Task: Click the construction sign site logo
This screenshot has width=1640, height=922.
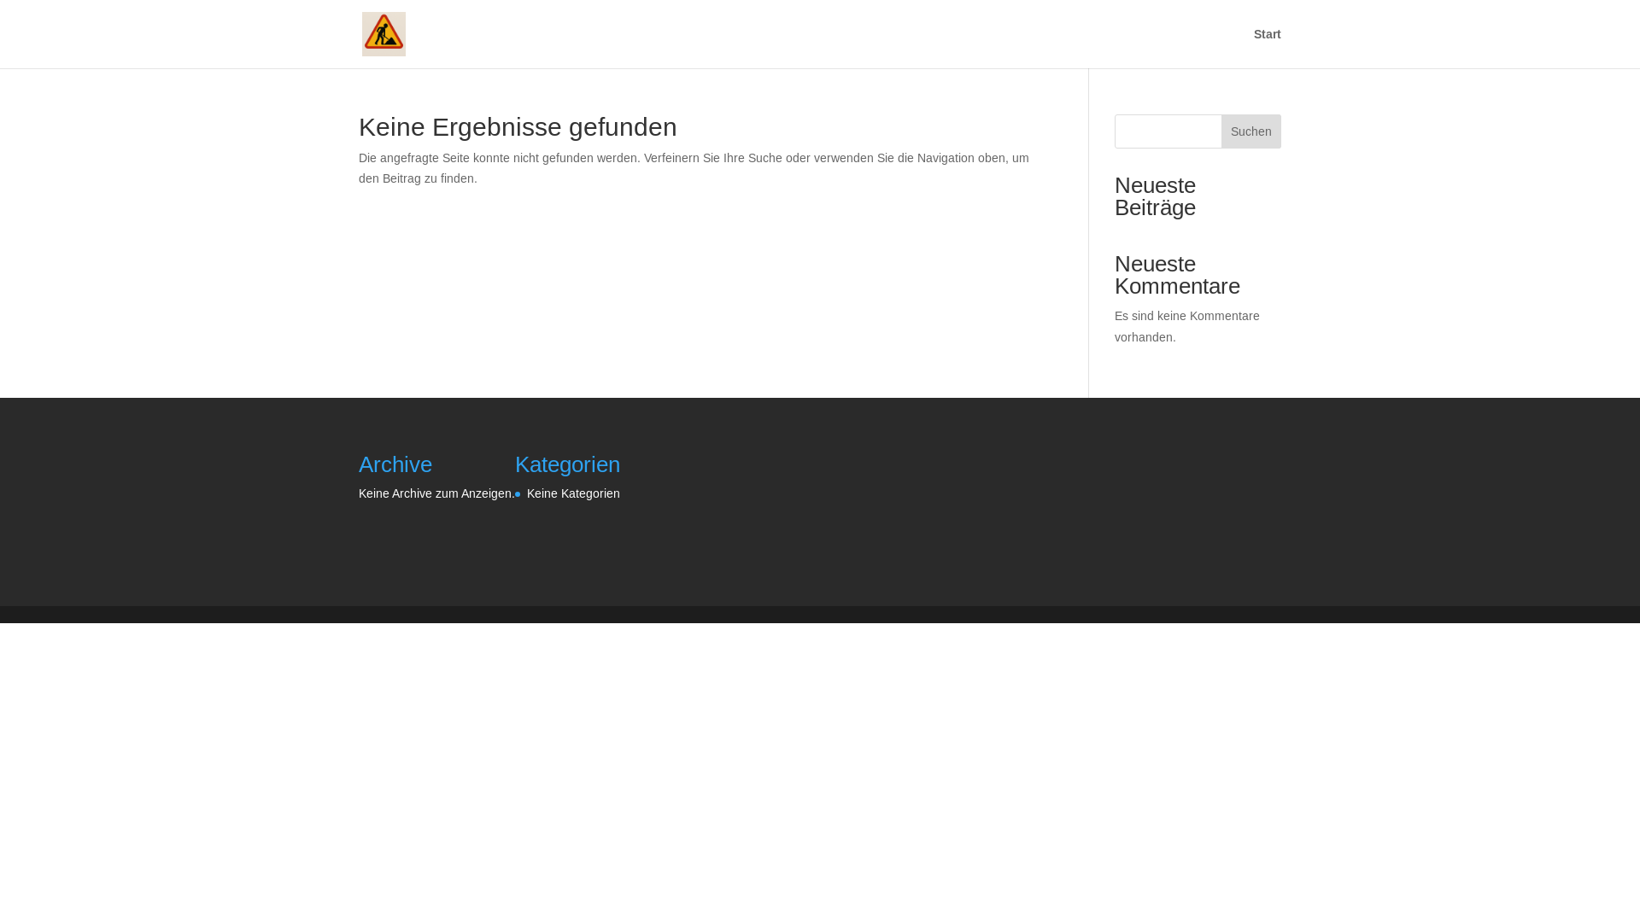Action: click(384, 34)
